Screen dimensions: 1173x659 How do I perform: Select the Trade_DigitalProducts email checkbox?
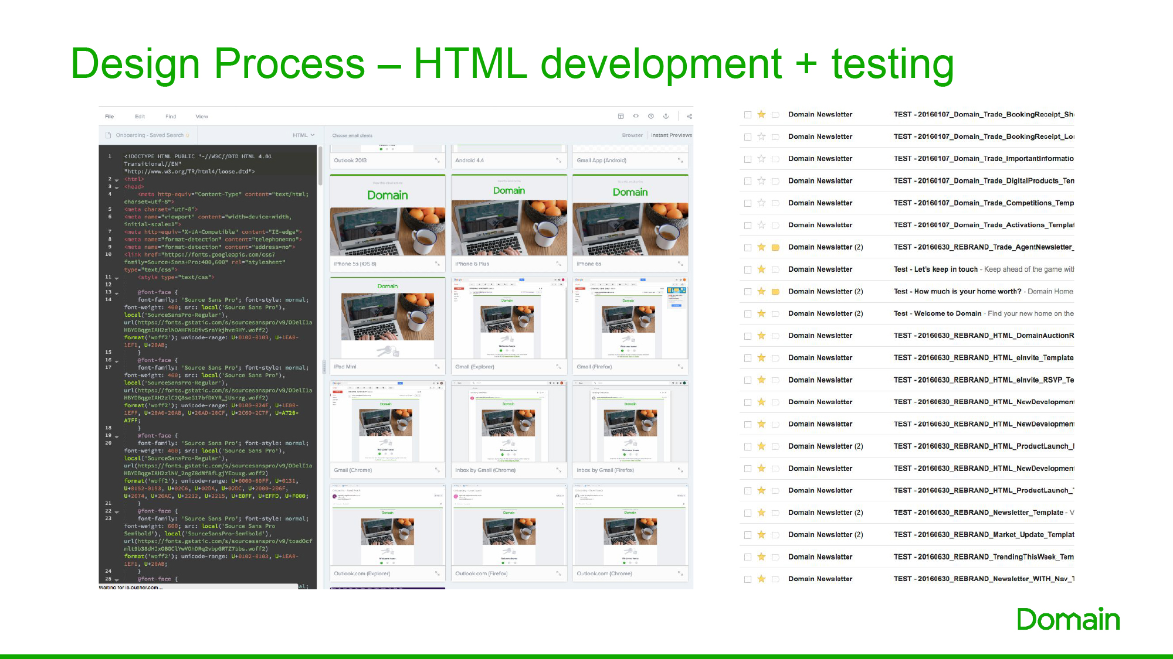pos(748,181)
